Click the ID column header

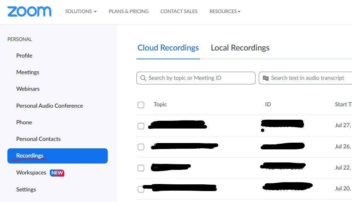(268, 105)
